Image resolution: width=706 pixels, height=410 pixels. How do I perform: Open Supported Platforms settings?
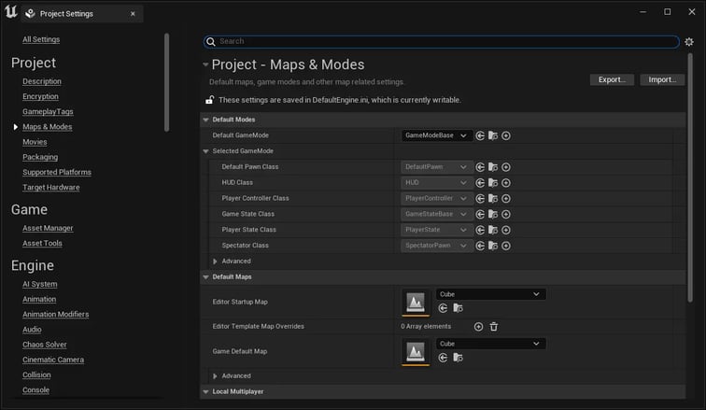pos(57,173)
